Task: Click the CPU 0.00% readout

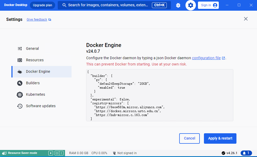Action: pos(99,153)
